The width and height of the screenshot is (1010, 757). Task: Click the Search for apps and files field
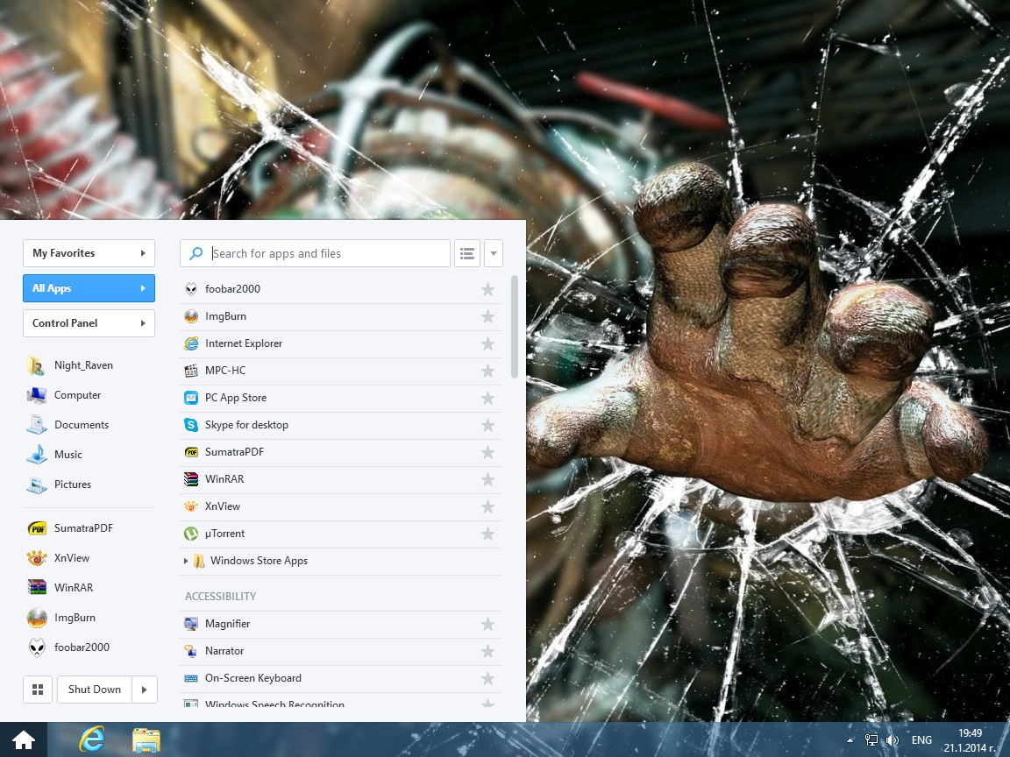[315, 253]
